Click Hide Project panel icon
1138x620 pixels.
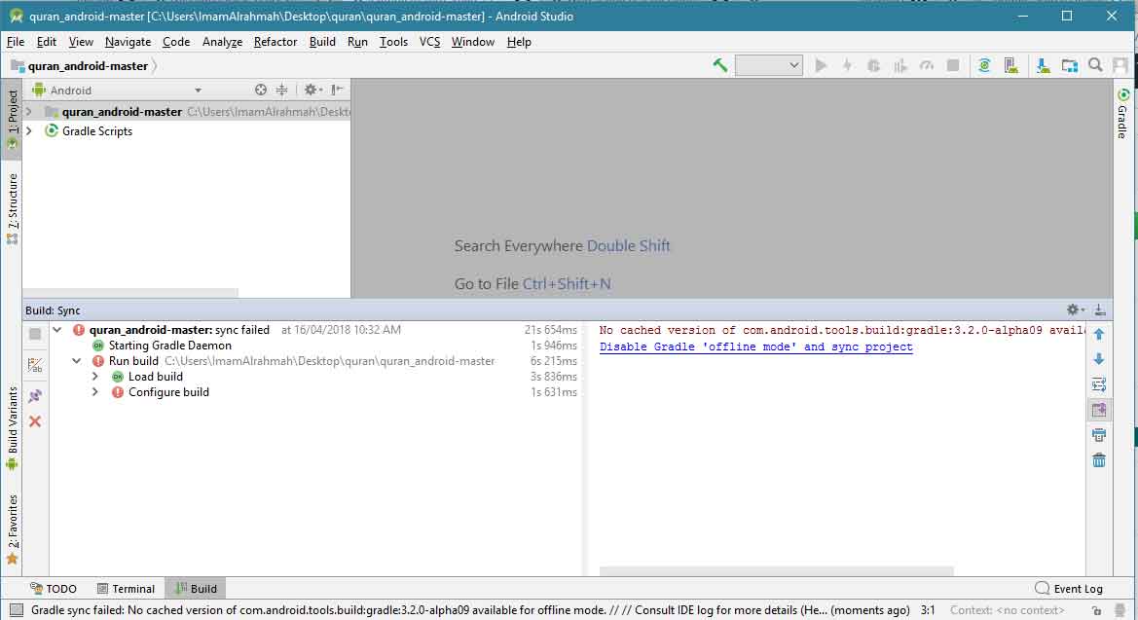click(337, 90)
